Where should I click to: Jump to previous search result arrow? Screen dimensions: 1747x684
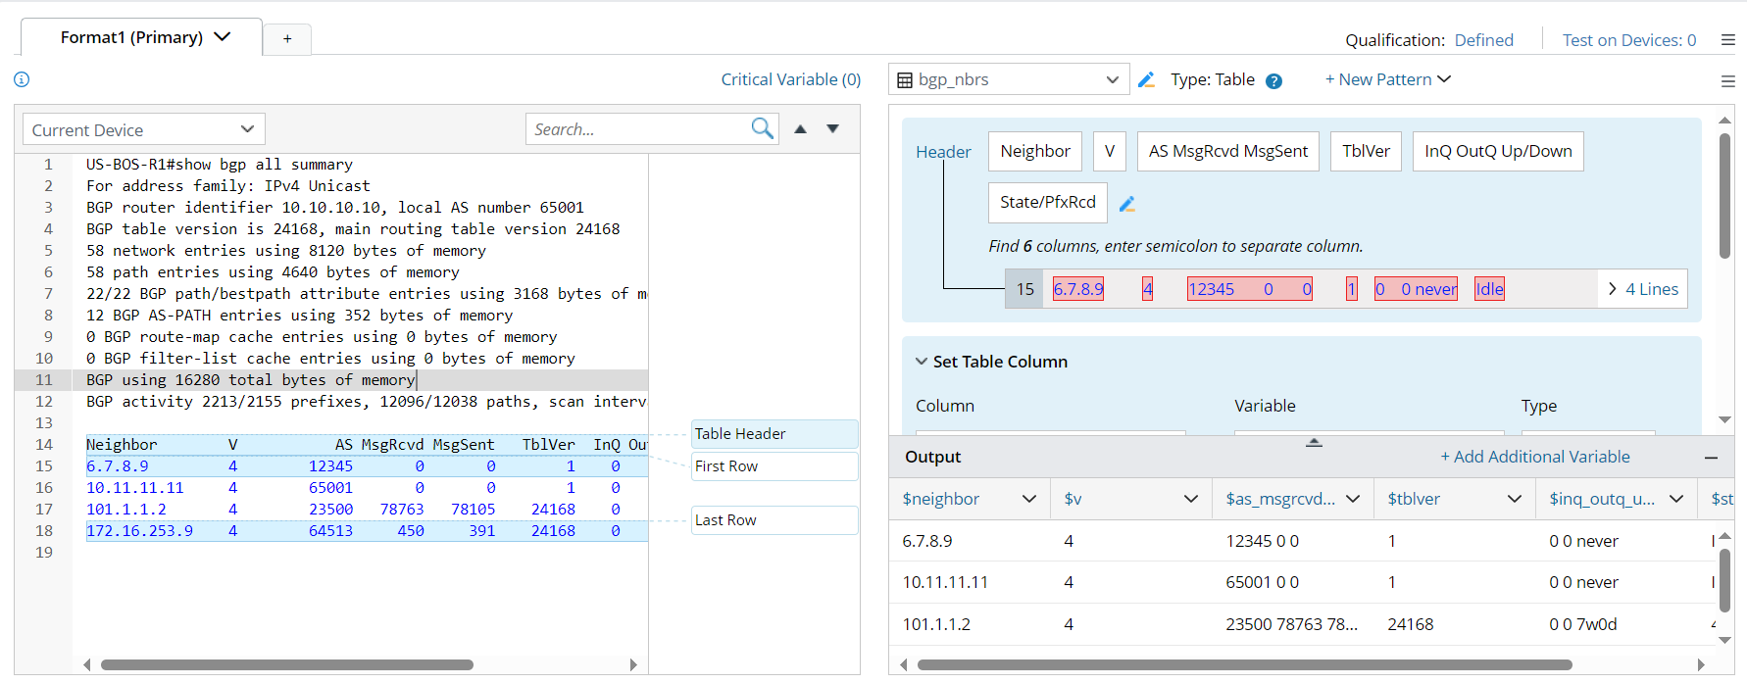[800, 128]
